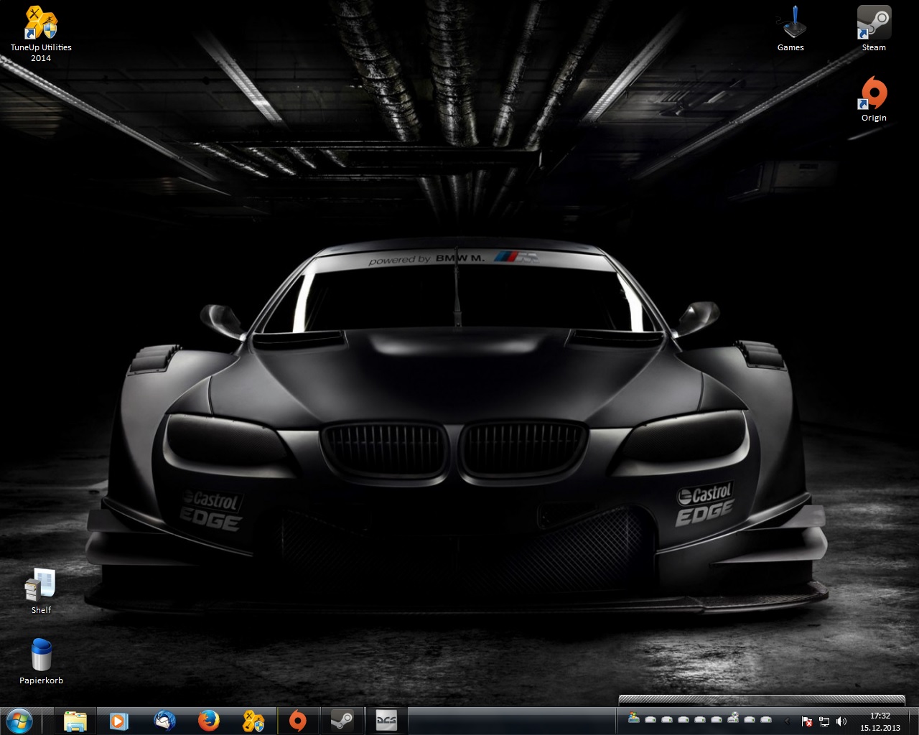Open Thunderbird mail from the taskbar
Screen dimensions: 919x735
164,721
